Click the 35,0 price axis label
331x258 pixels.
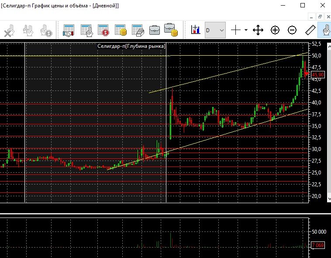[317, 126]
